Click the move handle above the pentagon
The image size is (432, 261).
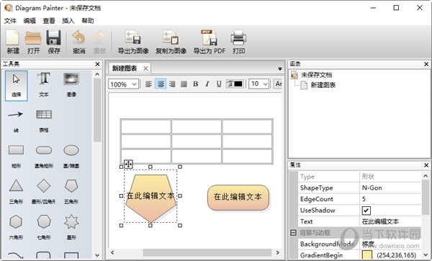pos(128,164)
